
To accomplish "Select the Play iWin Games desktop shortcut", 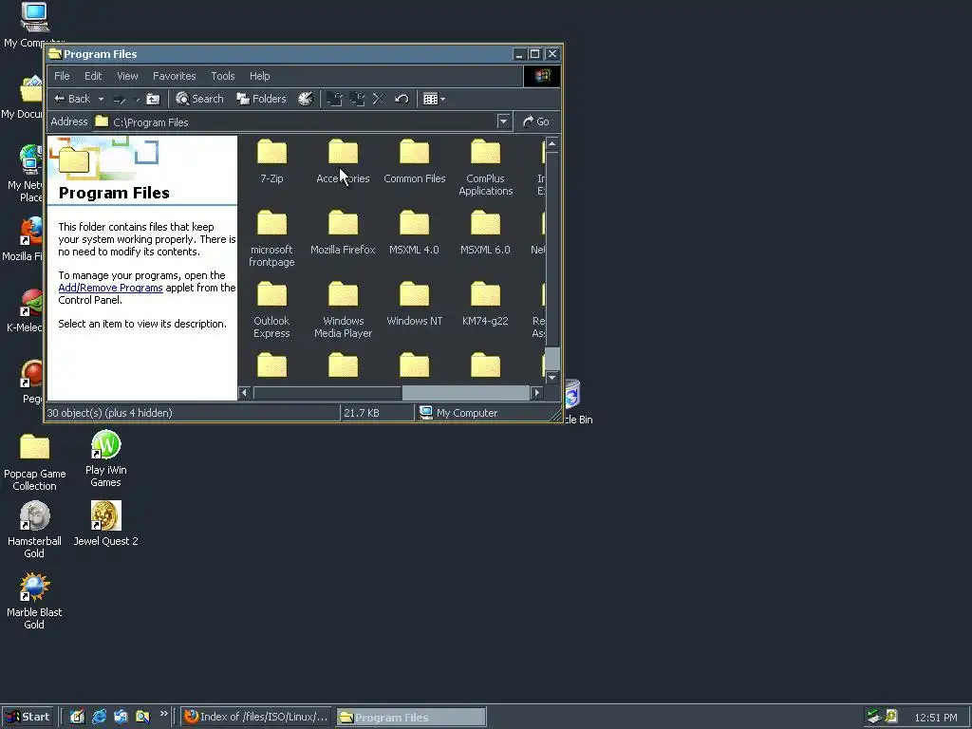I will coord(105,458).
